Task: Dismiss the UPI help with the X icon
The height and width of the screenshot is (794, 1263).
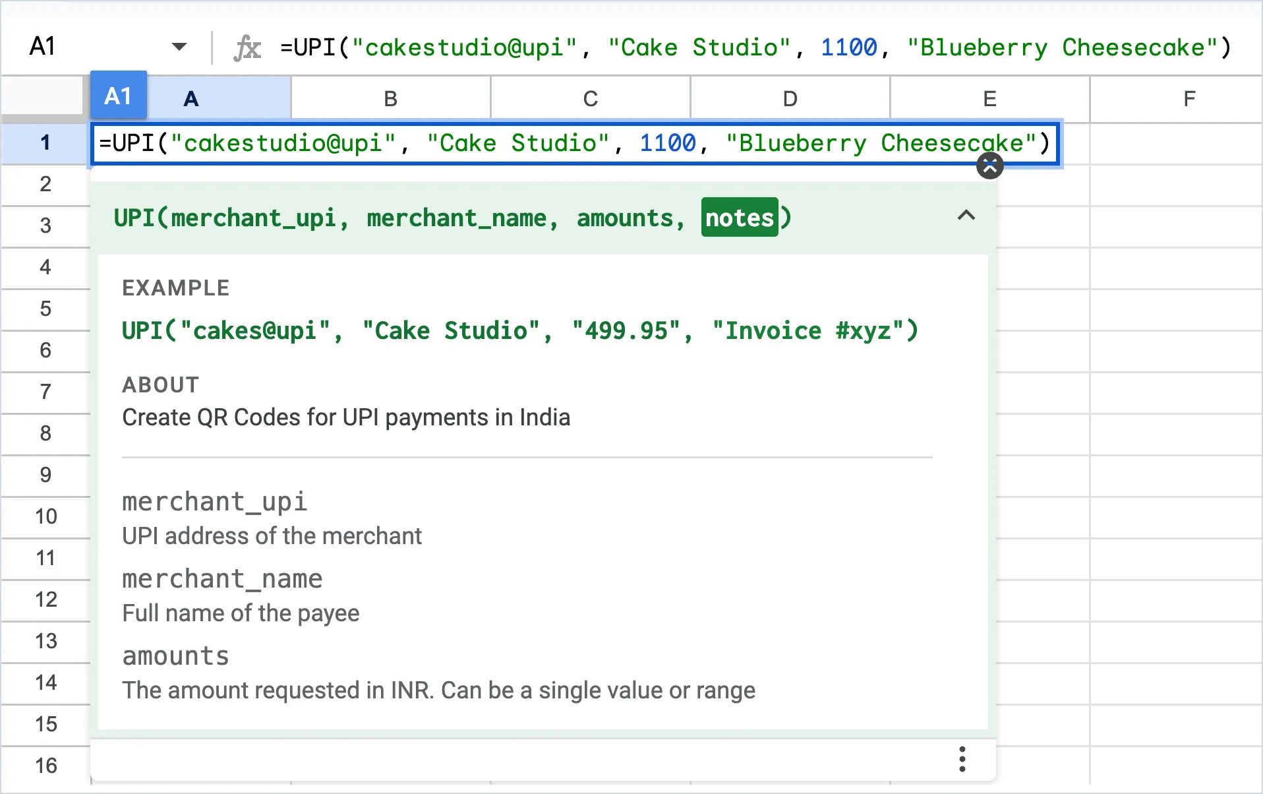Action: pyautogui.click(x=989, y=165)
